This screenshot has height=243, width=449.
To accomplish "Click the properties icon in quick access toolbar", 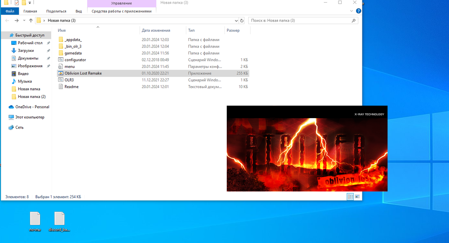I will tap(17, 3).
